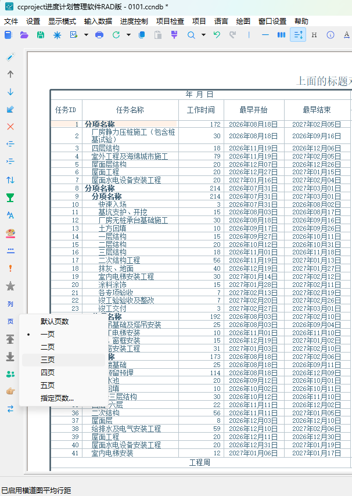
Task: Open the dropdown arrow next to refresh
Action: point(128,35)
